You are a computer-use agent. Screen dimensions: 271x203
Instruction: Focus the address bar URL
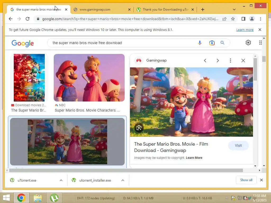pos(130,19)
